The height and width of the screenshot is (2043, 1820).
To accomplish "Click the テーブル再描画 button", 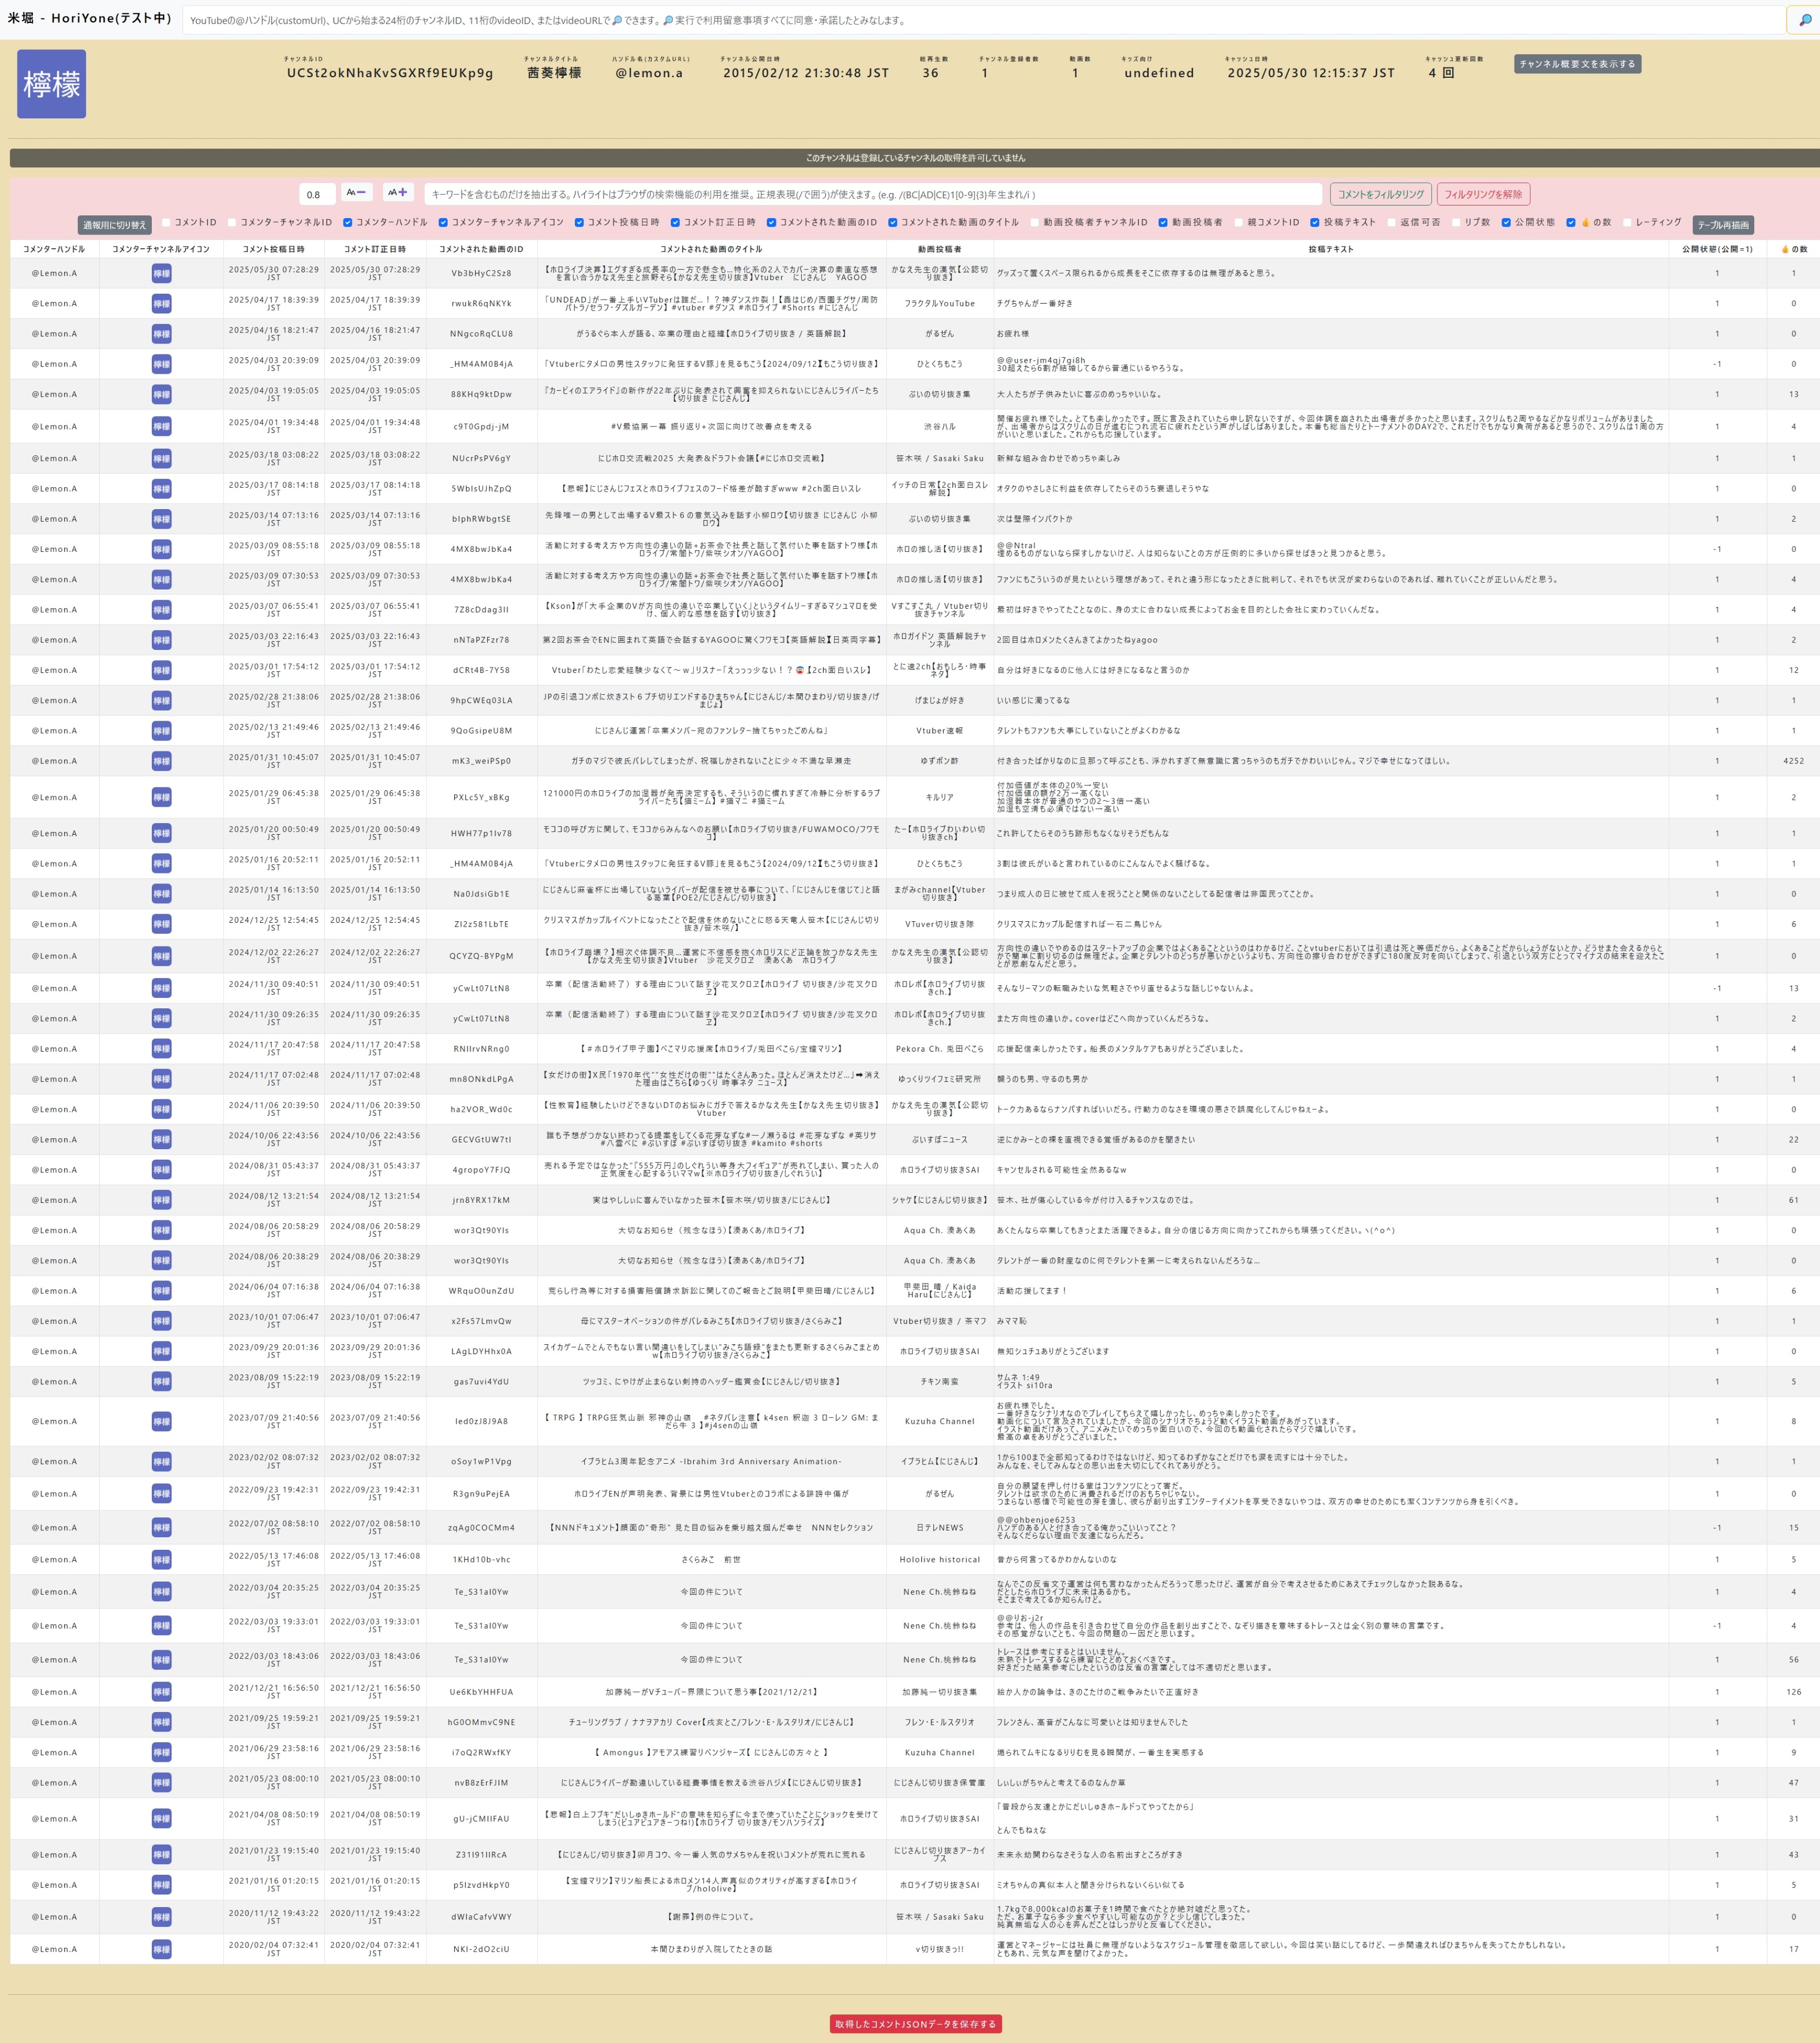I will [x=1723, y=225].
